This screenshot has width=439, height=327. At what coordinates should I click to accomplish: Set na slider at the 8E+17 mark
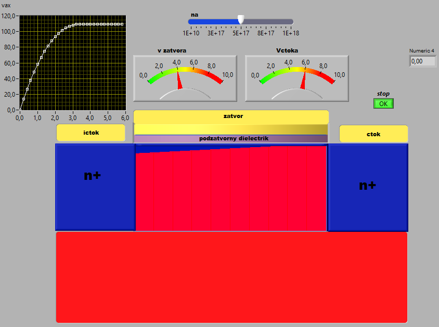tap(266, 22)
